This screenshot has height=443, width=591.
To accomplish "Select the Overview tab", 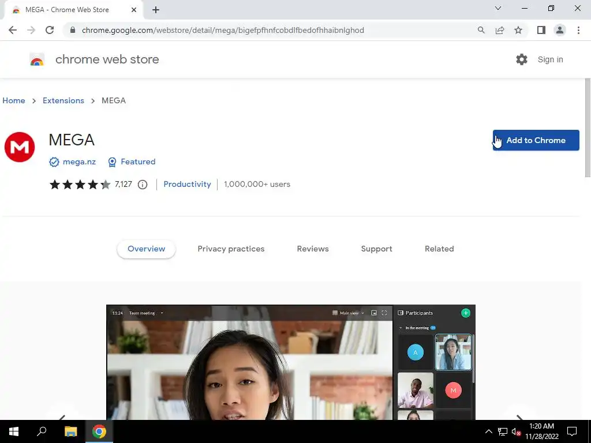I will point(146,249).
